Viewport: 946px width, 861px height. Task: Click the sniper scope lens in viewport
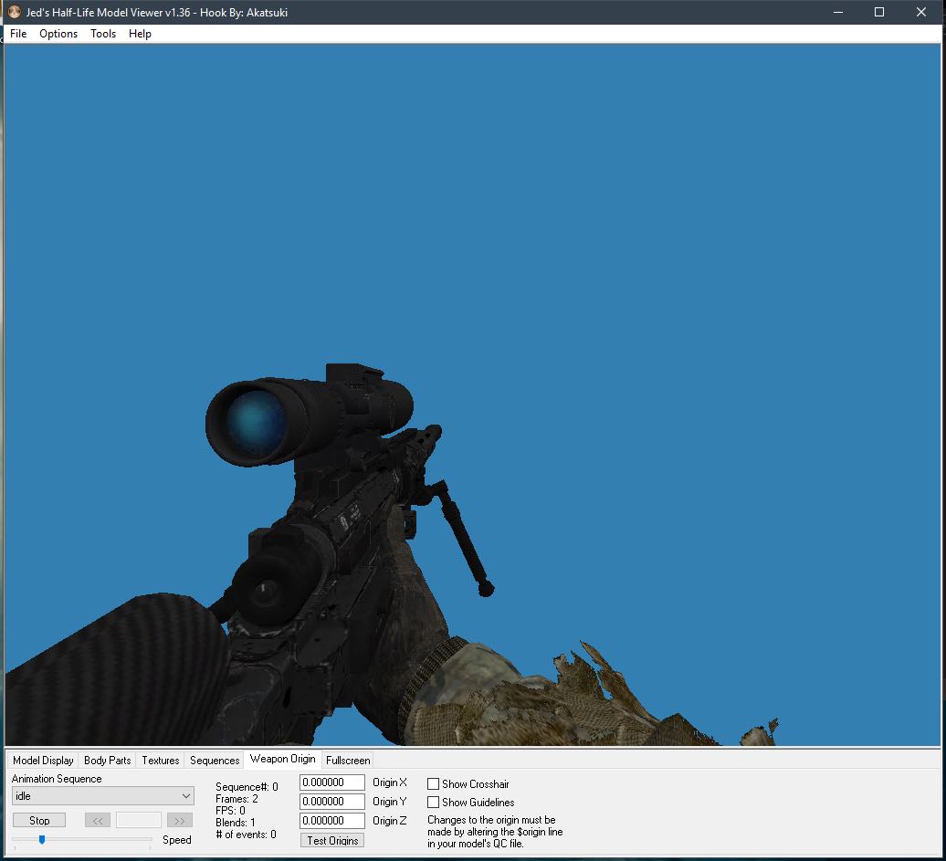(255, 422)
